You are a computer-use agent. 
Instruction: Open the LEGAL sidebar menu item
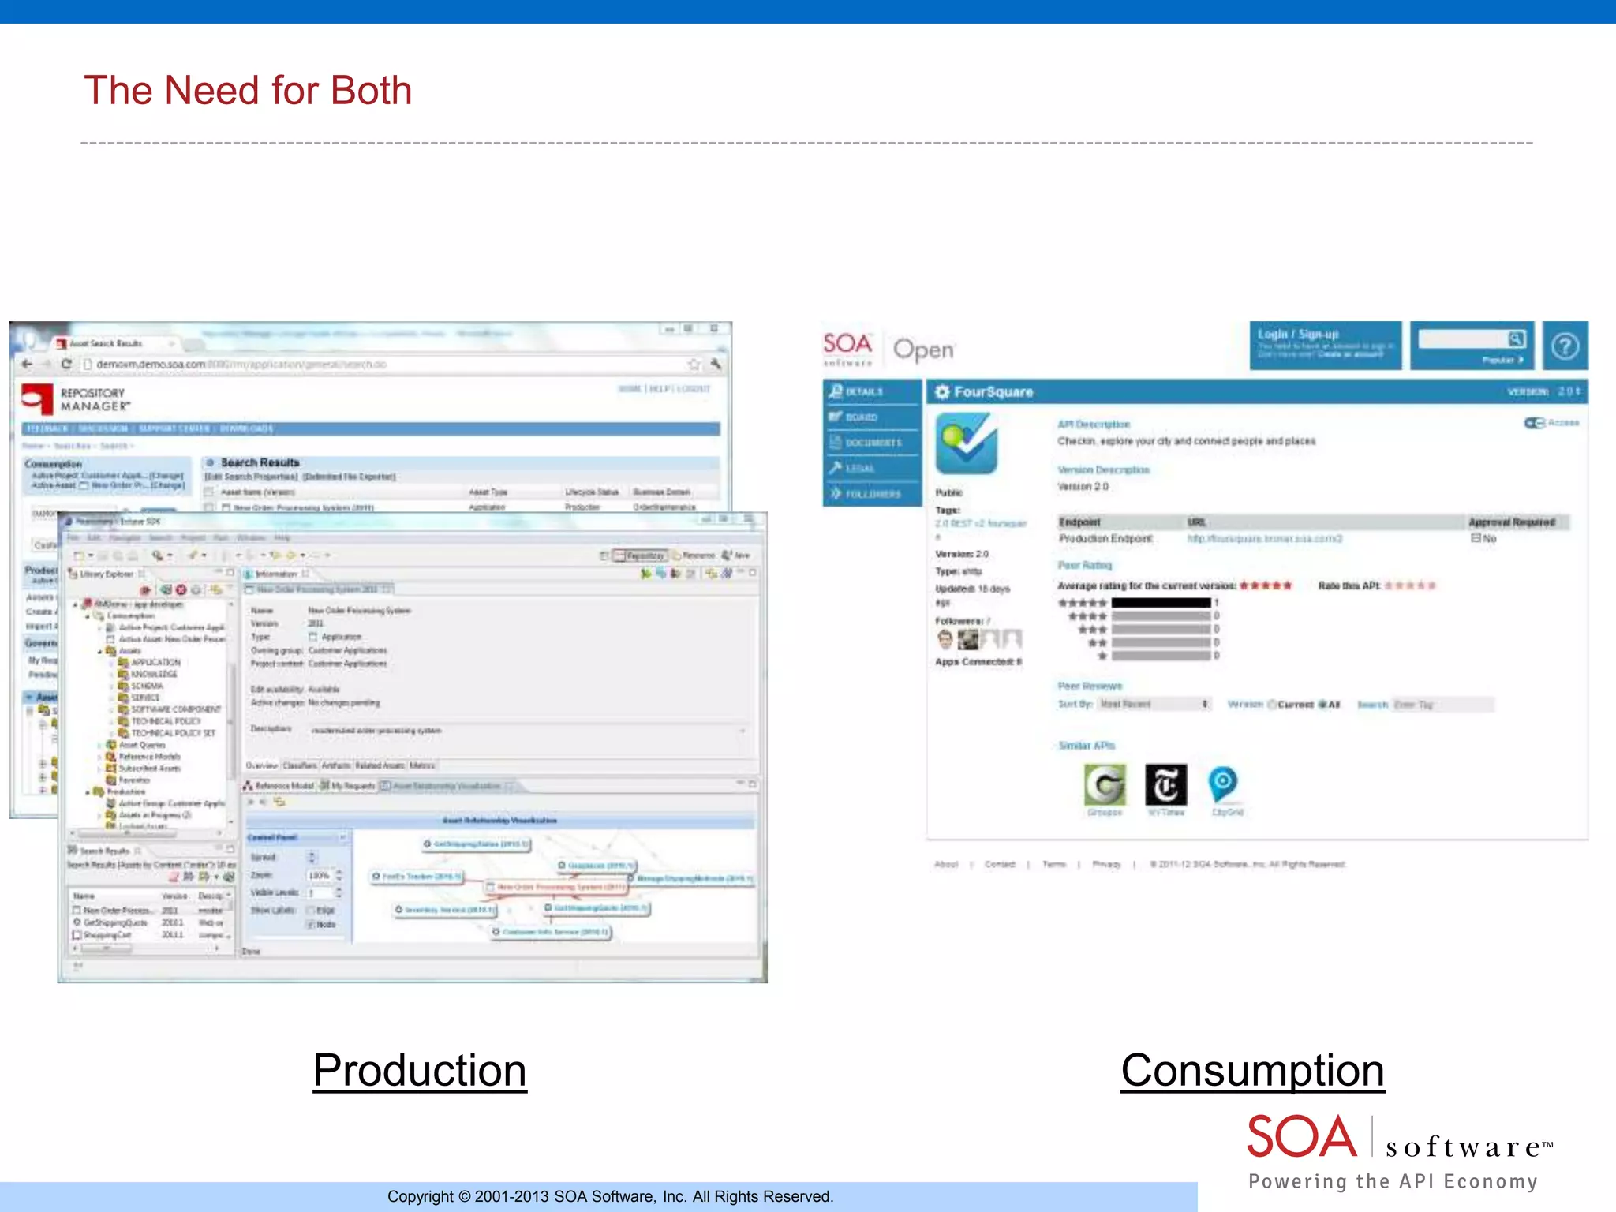click(872, 468)
